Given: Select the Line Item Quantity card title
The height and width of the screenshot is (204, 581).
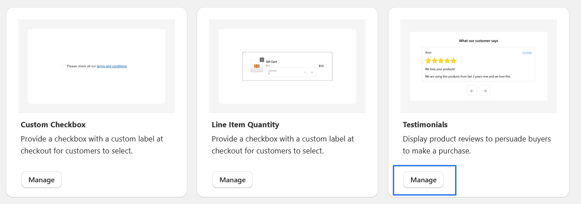Looking at the screenshot, I should (x=245, y=125).
